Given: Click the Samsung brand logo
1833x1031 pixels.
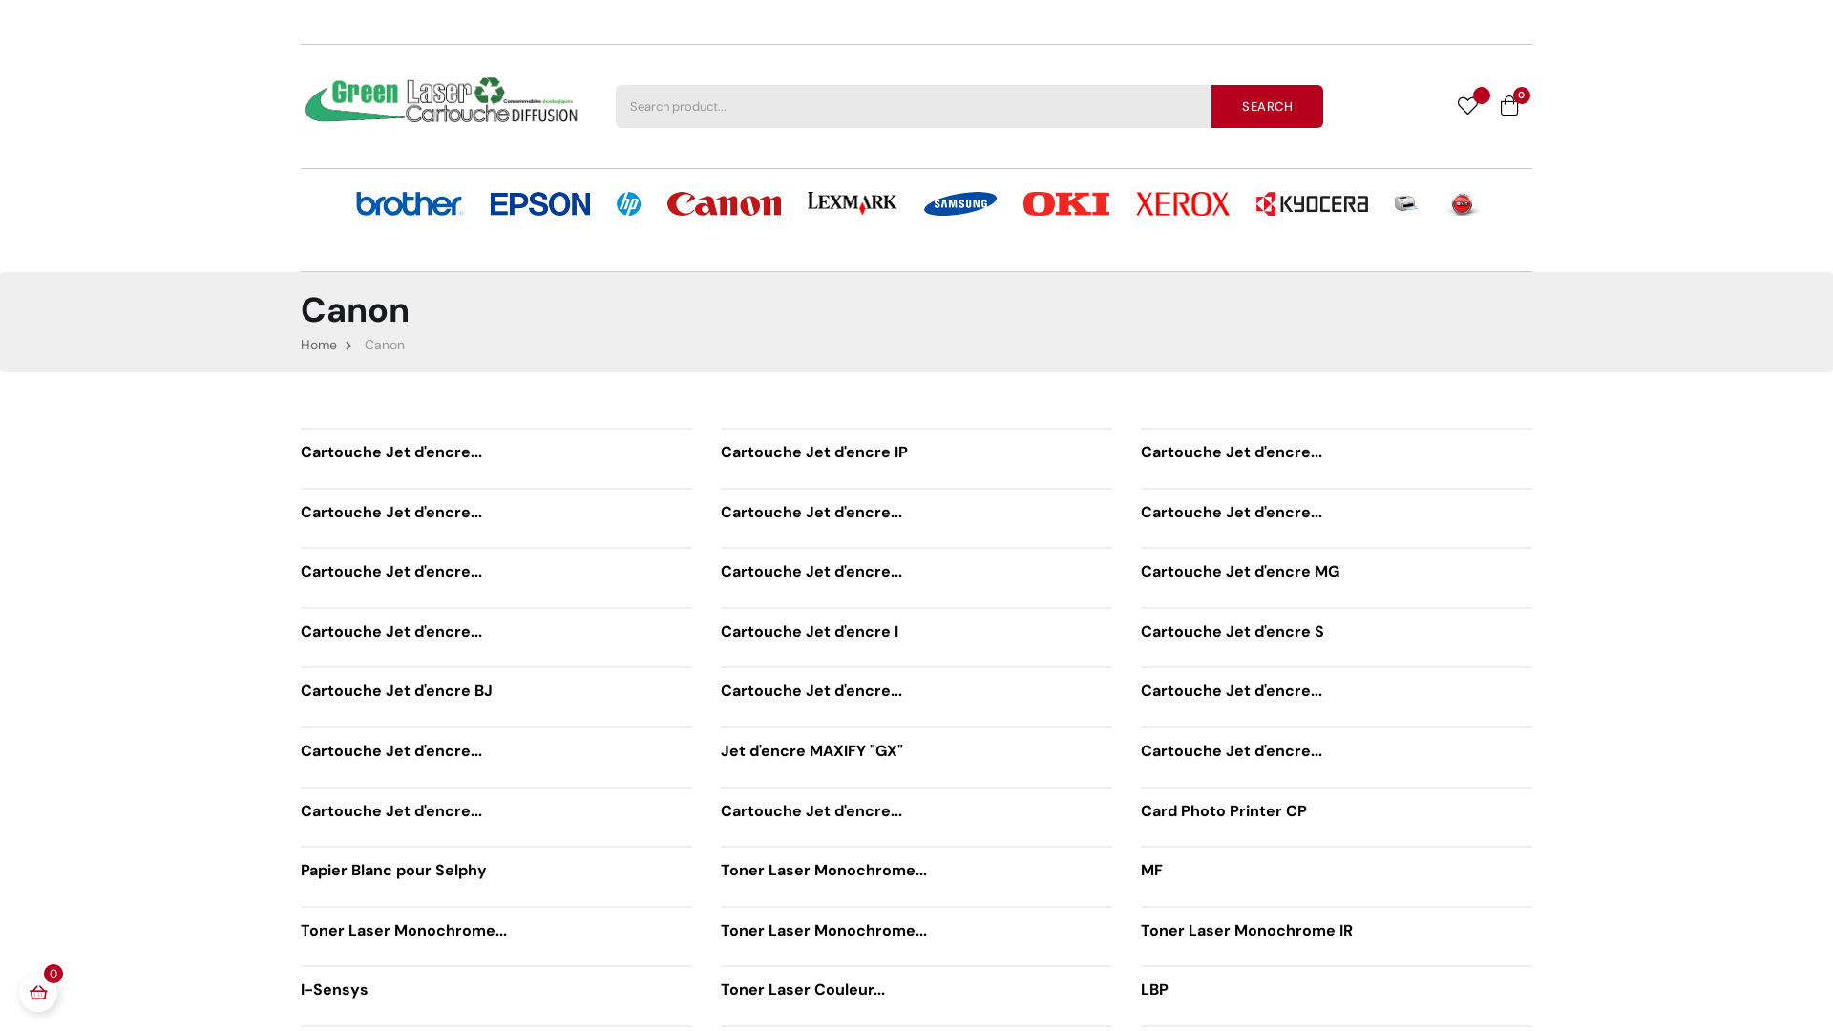Looking at the screenshot, I should tap(959, 203).
